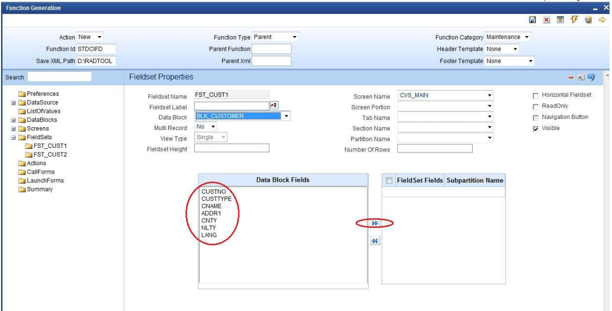The image size is (612, 311).
Task: Open the Function Type dropdown
Action: (275, 37)
